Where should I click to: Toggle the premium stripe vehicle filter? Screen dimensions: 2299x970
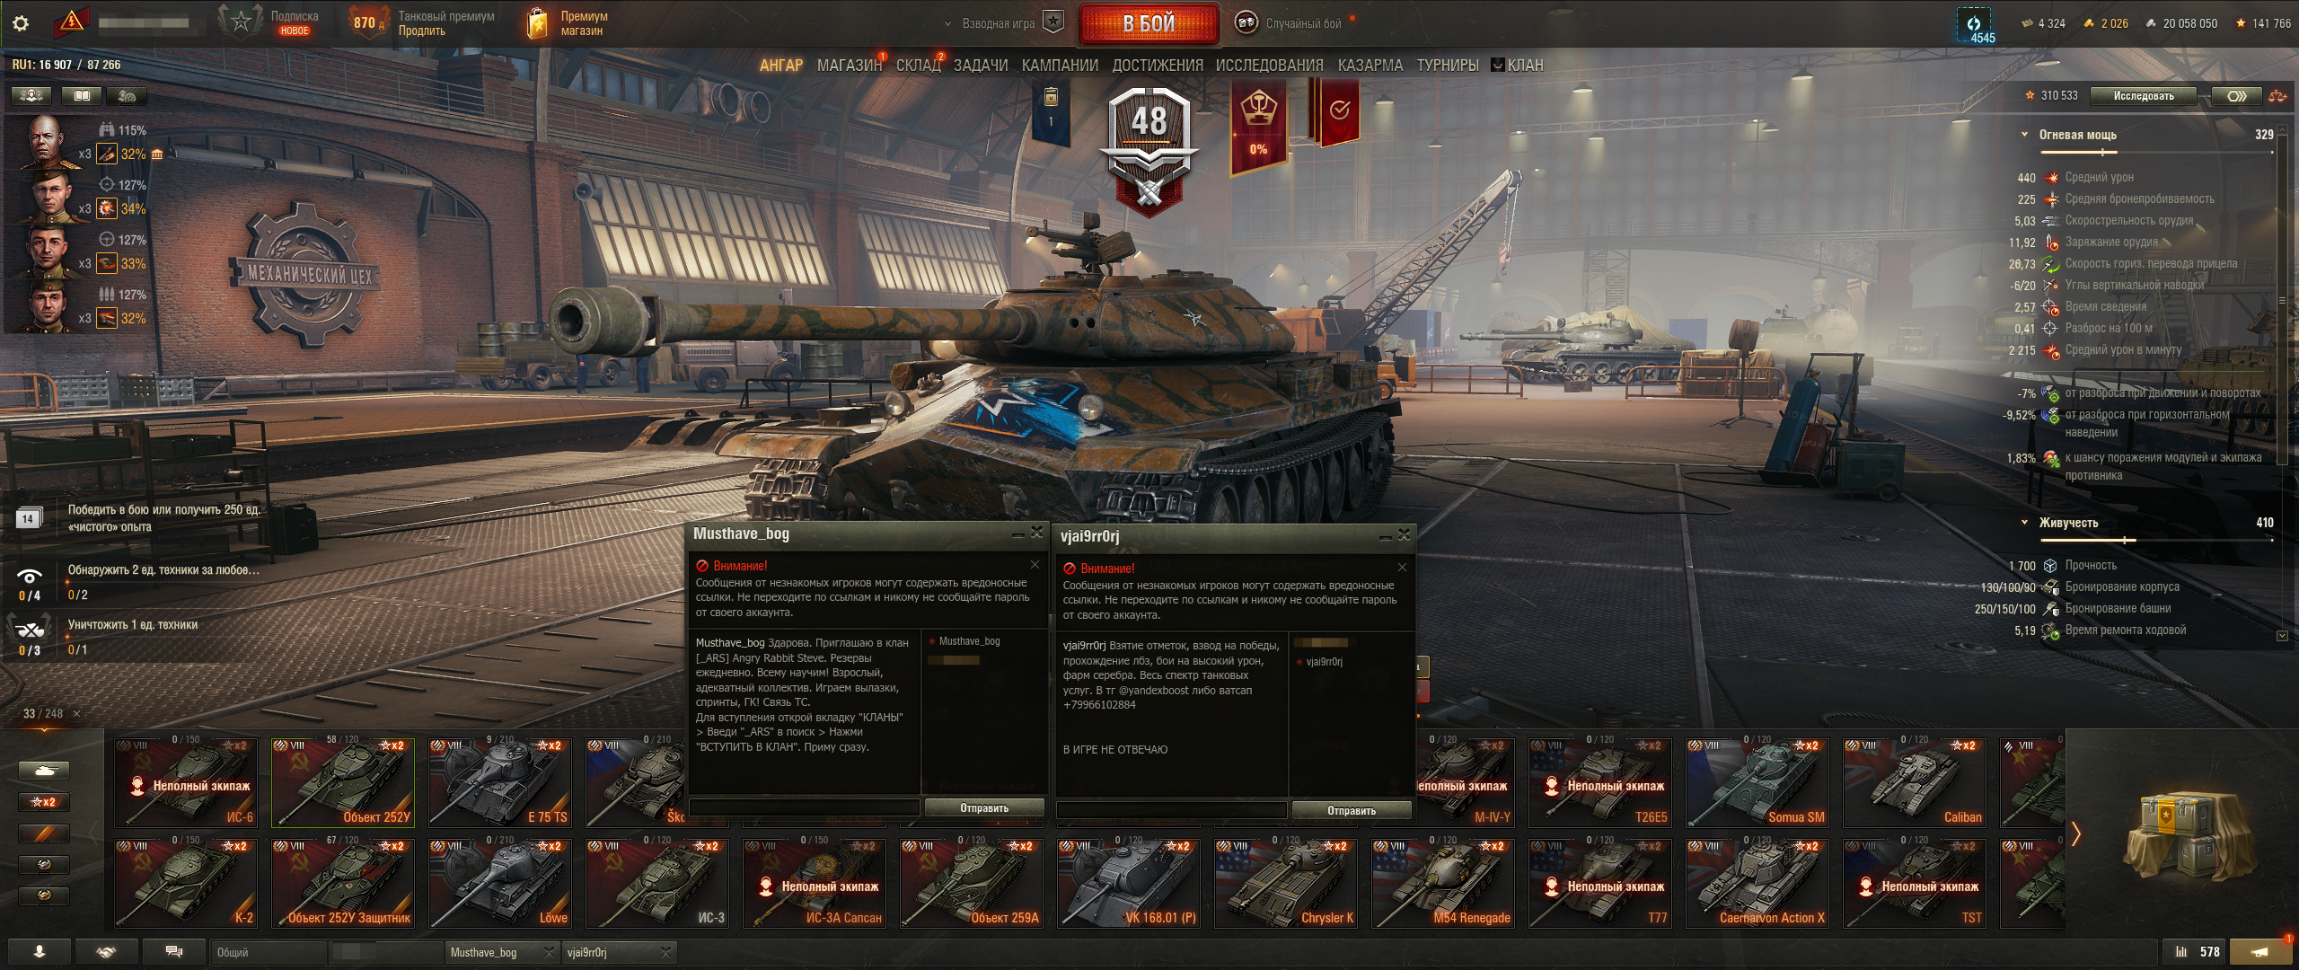point(43,833)
